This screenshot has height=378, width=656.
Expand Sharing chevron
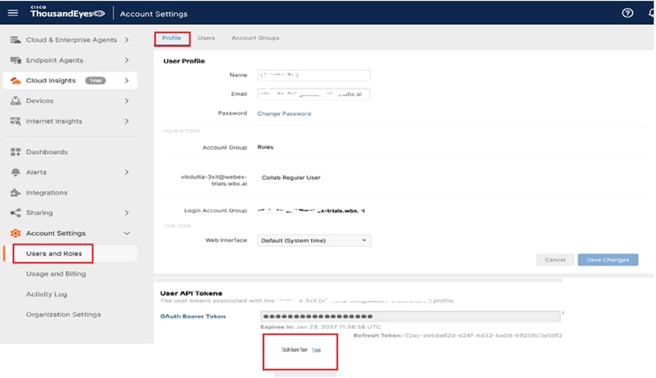tap(127, 212)
